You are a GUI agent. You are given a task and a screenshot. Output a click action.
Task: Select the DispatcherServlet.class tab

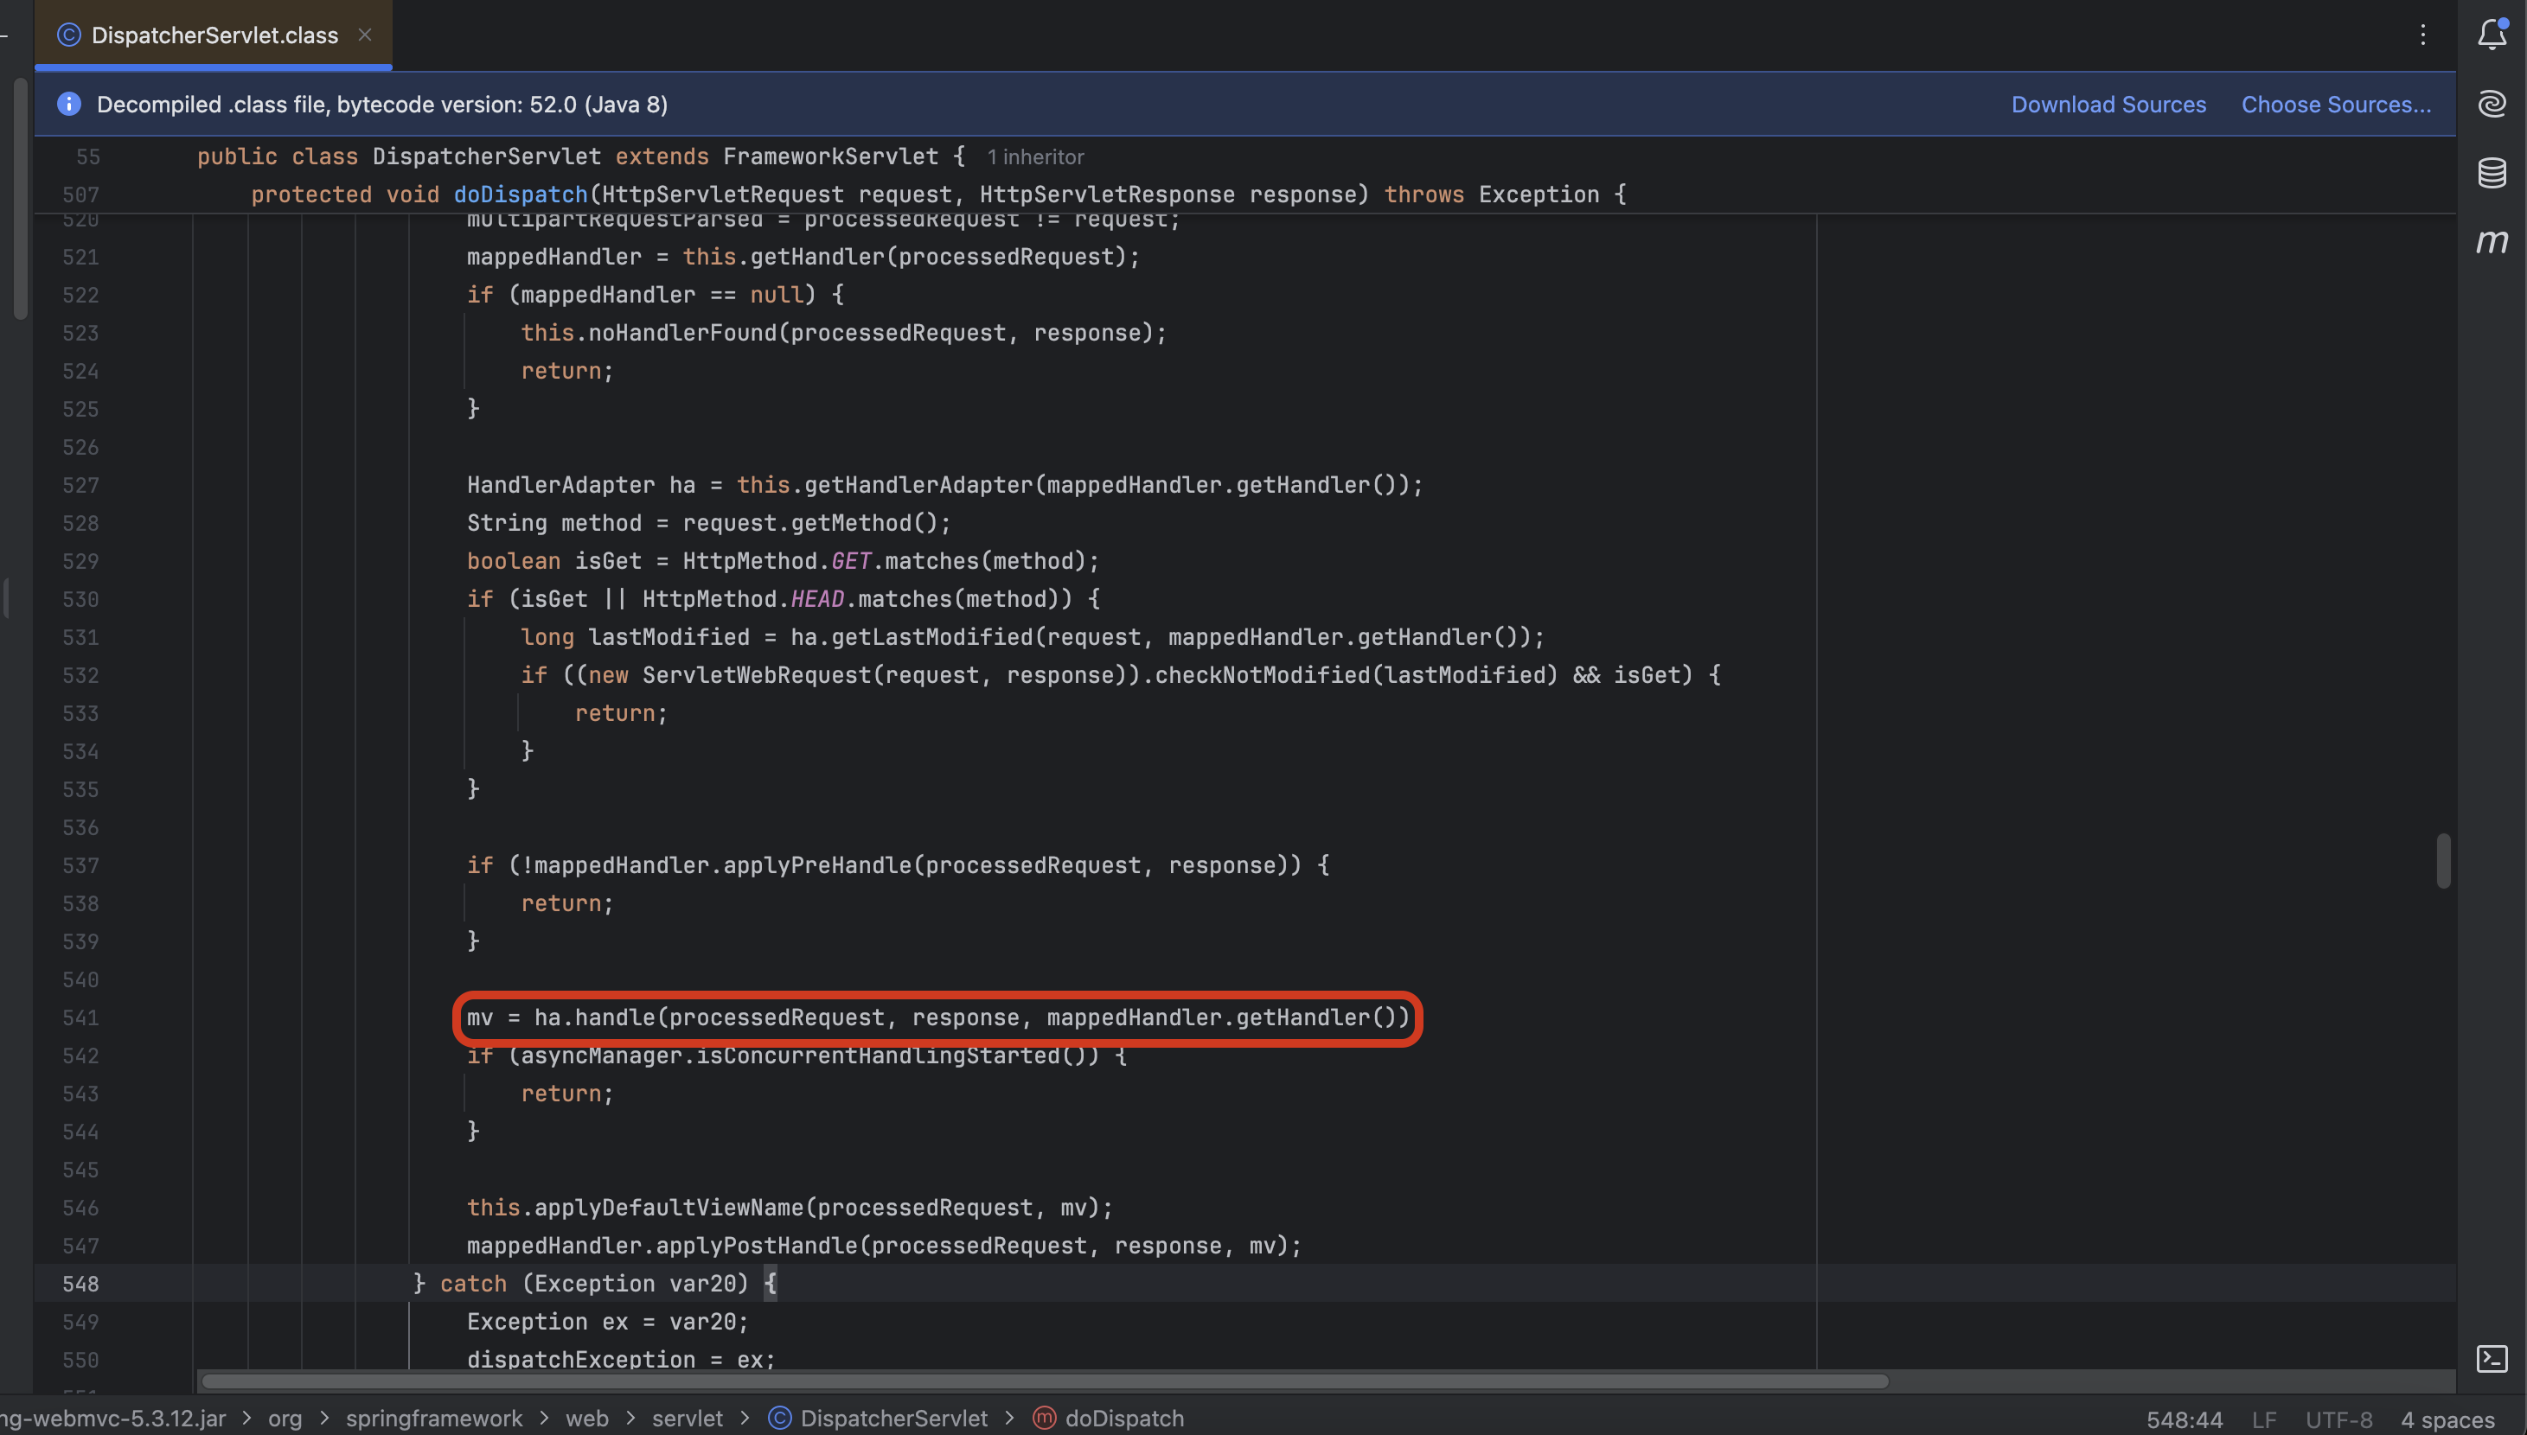214,35
